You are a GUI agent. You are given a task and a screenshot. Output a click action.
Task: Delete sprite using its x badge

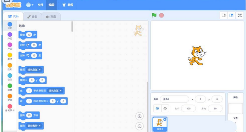pos(165,119)
